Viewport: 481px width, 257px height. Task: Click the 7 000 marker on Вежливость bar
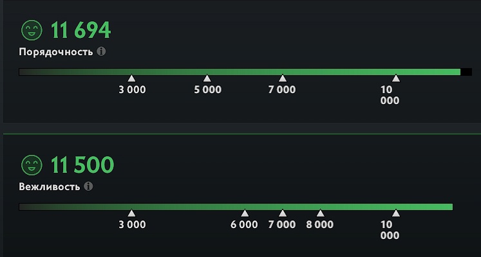coord(283,213)
